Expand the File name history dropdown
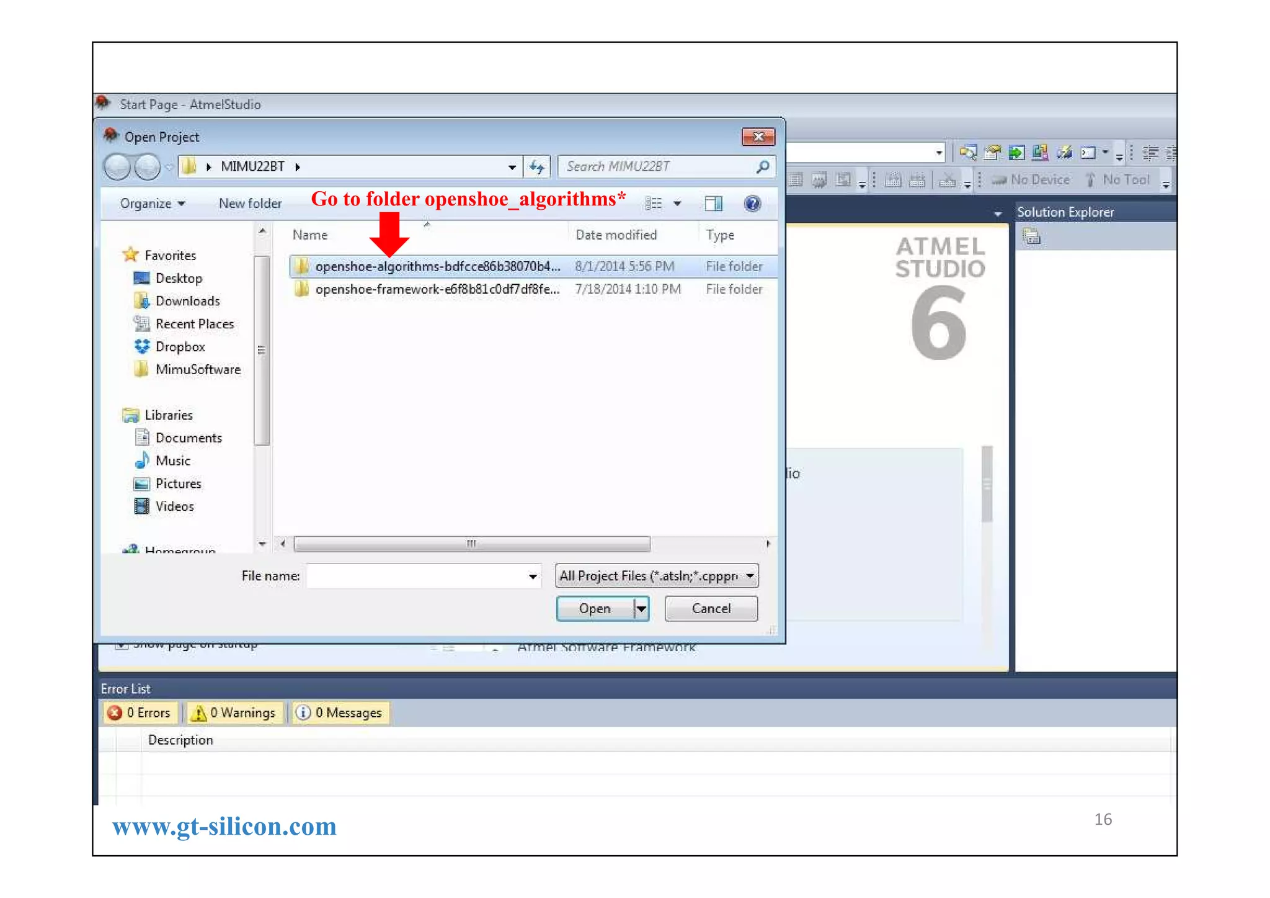The image size is (1270, 898). tap(533, 577)
